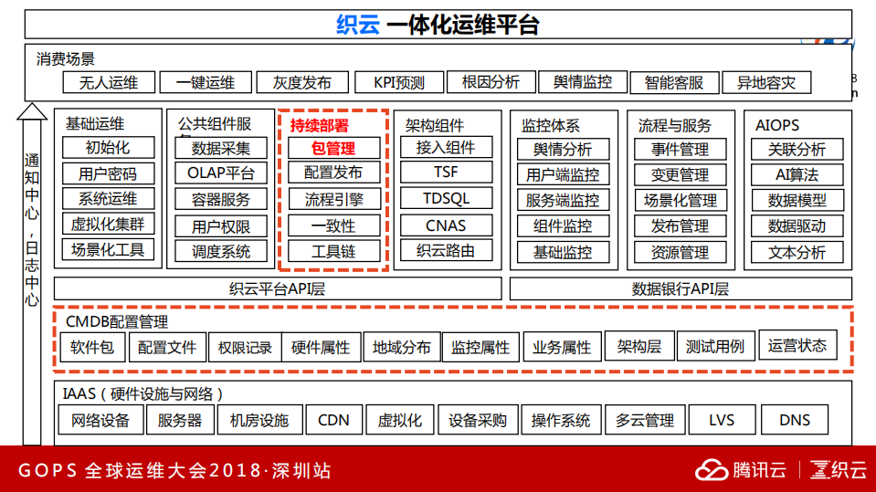This screenshot has width=876, height=492.
Task: Select the 配置文件 box
Action: tap(167, 348)
